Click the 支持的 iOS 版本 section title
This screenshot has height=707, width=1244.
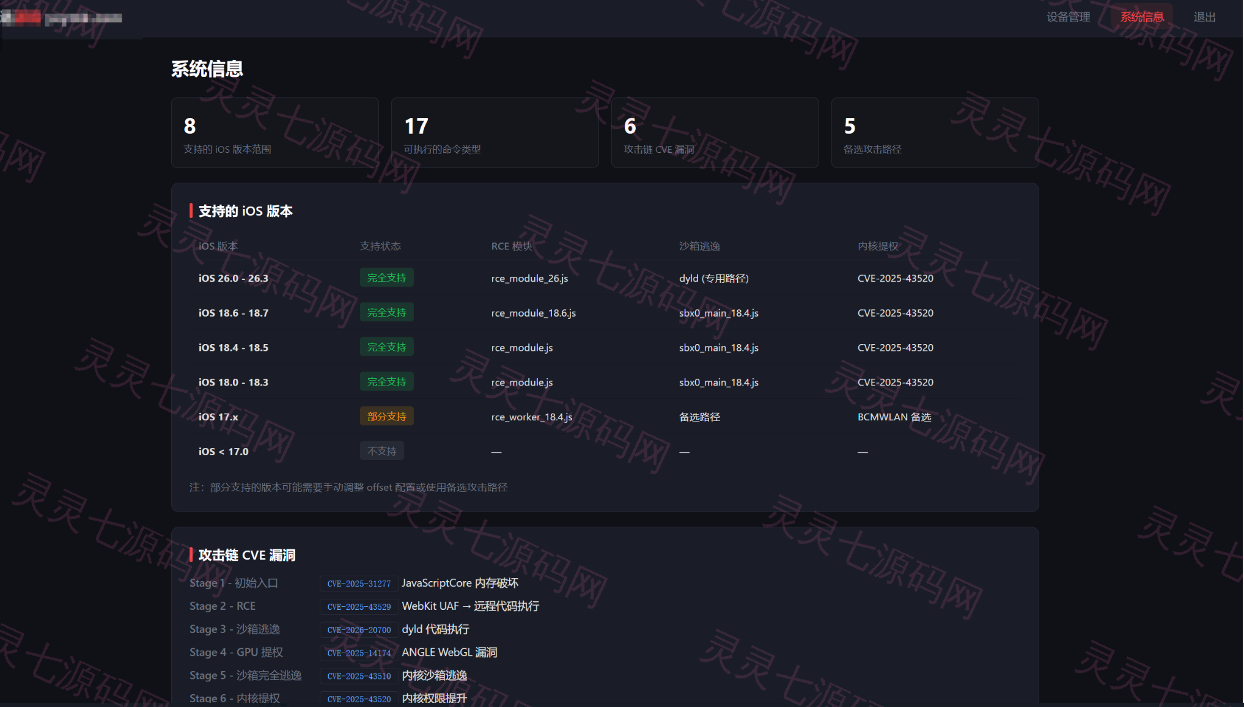245,211
